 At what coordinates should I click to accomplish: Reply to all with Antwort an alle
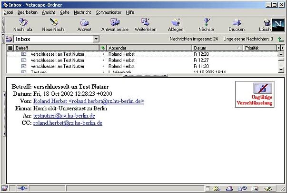[115, 24]
